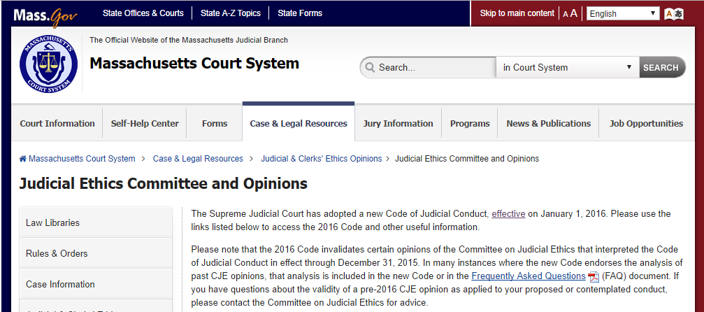Image resolution: width=704 pixels, height=312 pixels.
Task: Decrease text size with small A
Action: (566, 15)
